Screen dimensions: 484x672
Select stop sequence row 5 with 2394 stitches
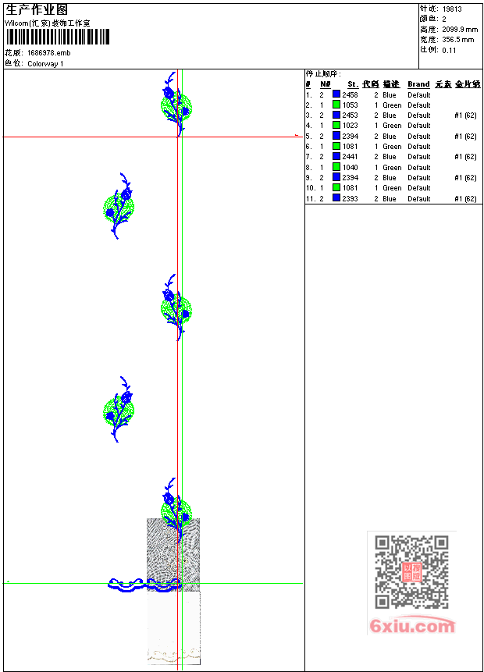coord(391,136)
